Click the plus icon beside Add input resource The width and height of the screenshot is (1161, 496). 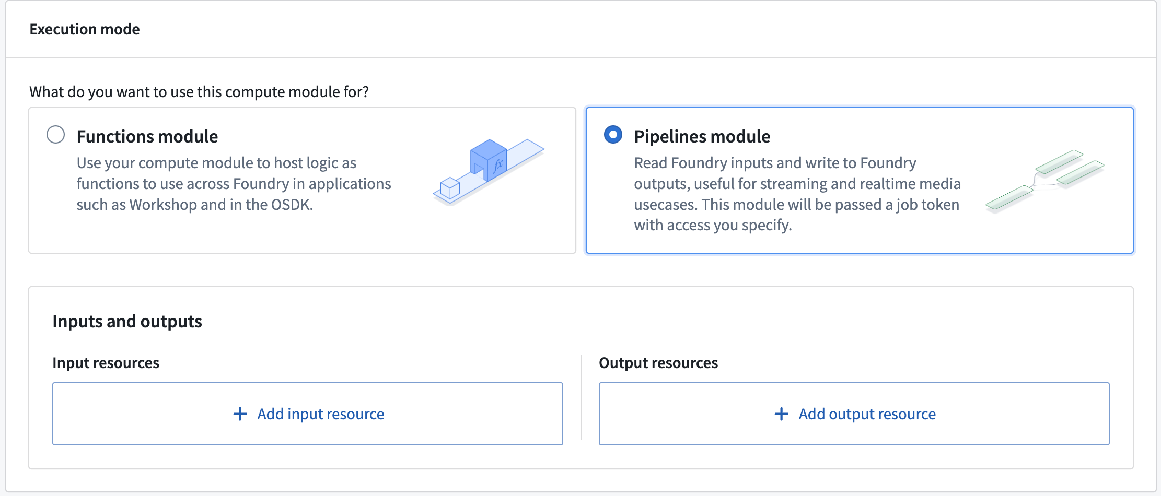(240, 414)
